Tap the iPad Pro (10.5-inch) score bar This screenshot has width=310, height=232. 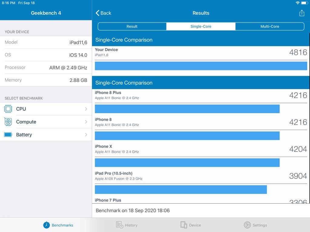click(x=181, y=190)
